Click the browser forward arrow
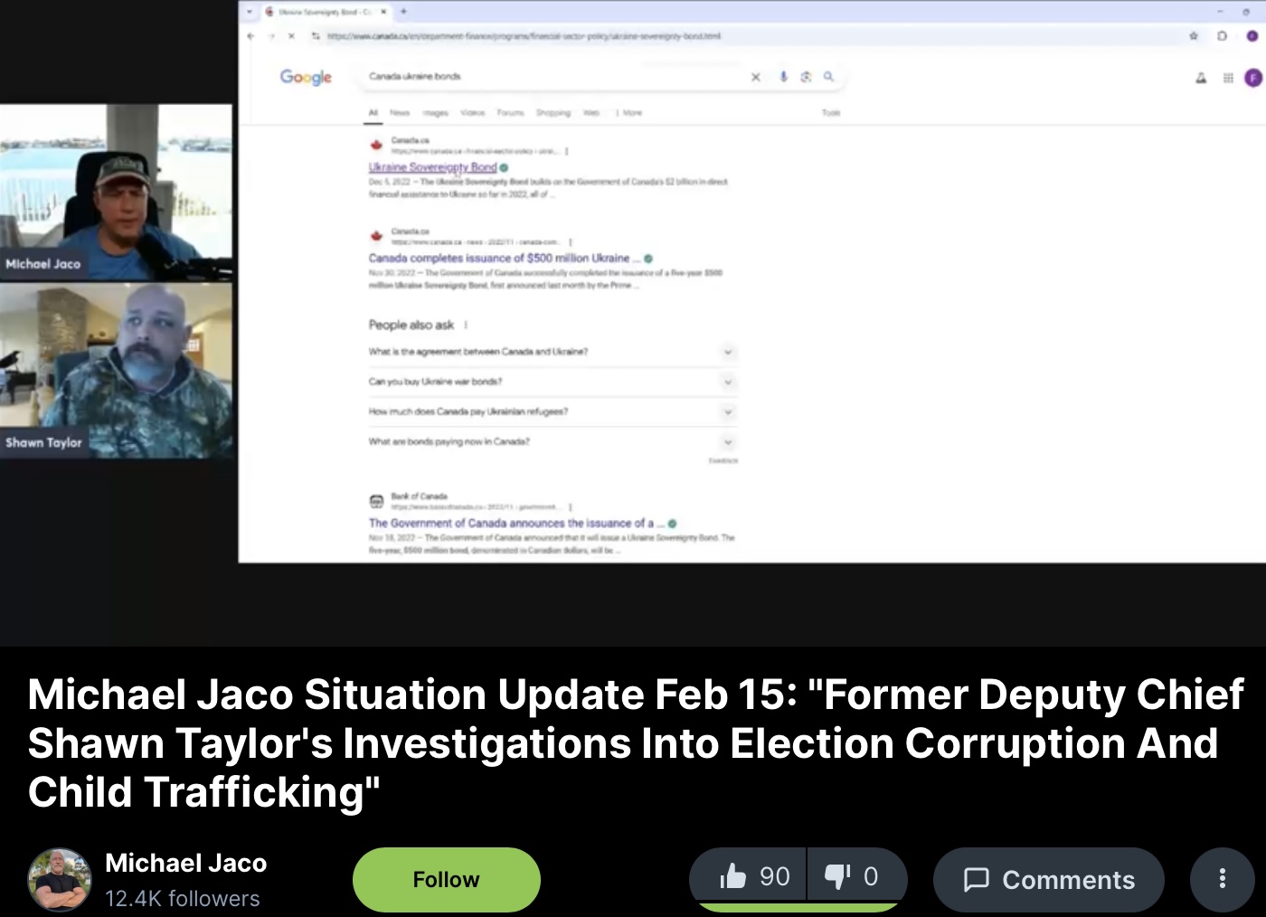This screenshot has width=1266, height=917. [271, 36]
